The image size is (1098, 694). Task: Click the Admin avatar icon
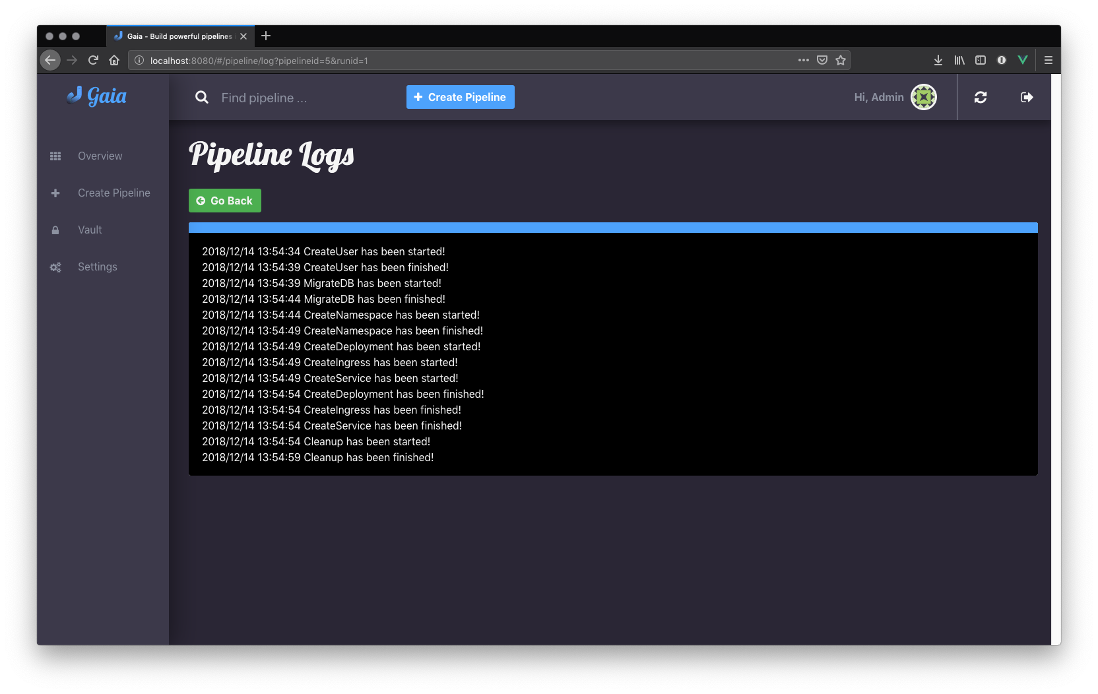tap(924, 97)
